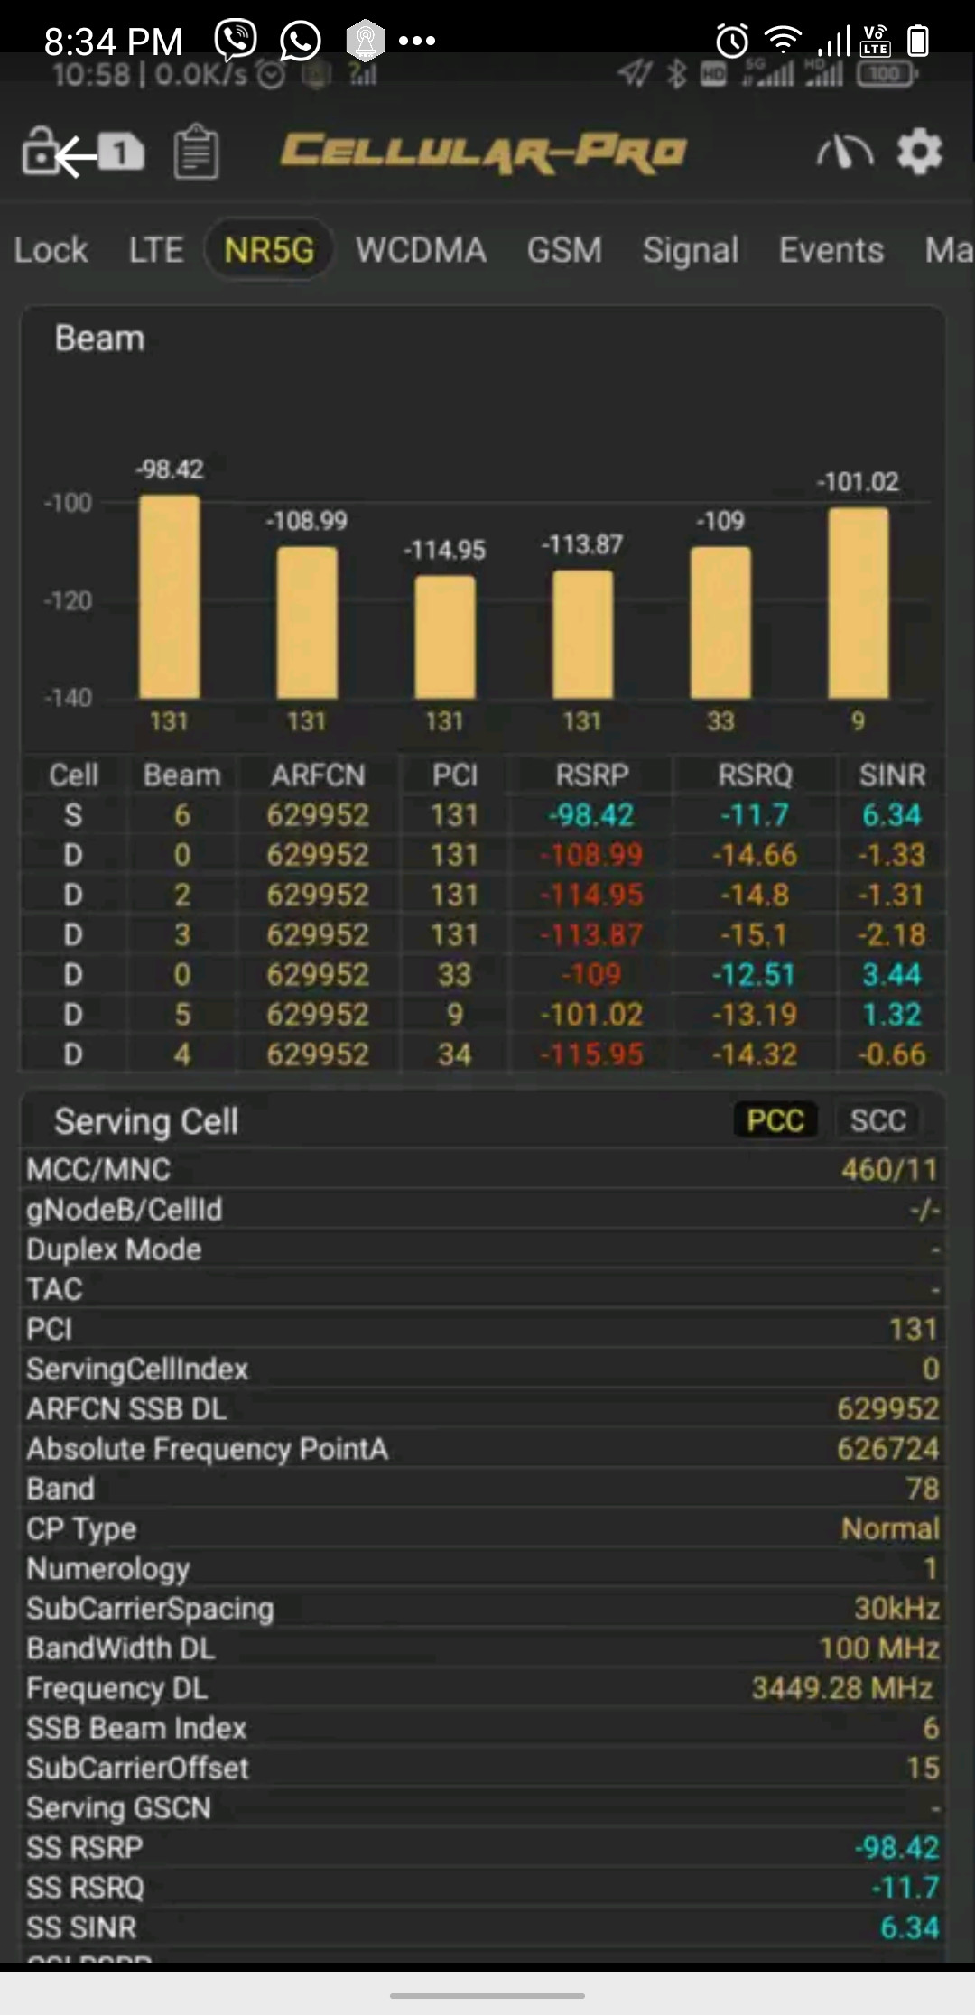Open the settings gear icon
The height and width of the screenshot is (2015, 975).
(x=919, y=152)
